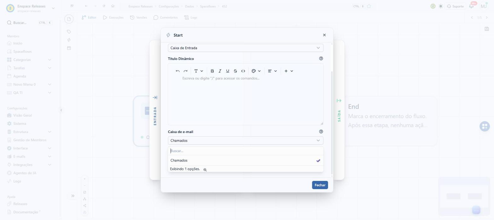Toggle underline formatting
The image size is (494, 220).
pyautogui.click(x=227, y=71)
